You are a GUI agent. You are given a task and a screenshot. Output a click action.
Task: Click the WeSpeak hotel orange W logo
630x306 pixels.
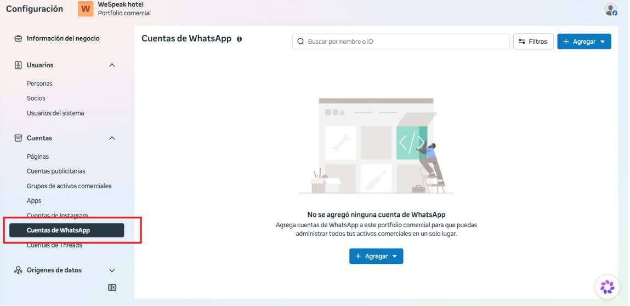(x=86, y=9)
